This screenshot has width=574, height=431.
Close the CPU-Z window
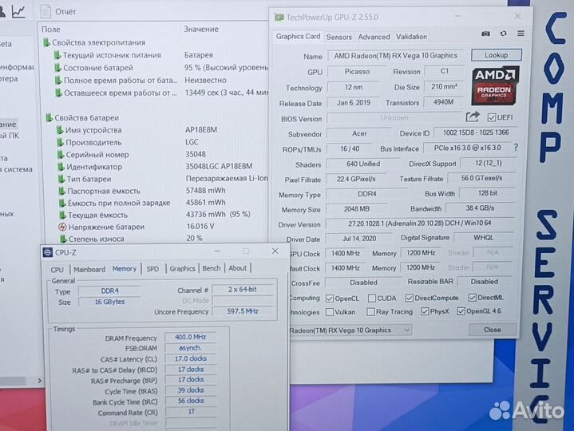275,251
